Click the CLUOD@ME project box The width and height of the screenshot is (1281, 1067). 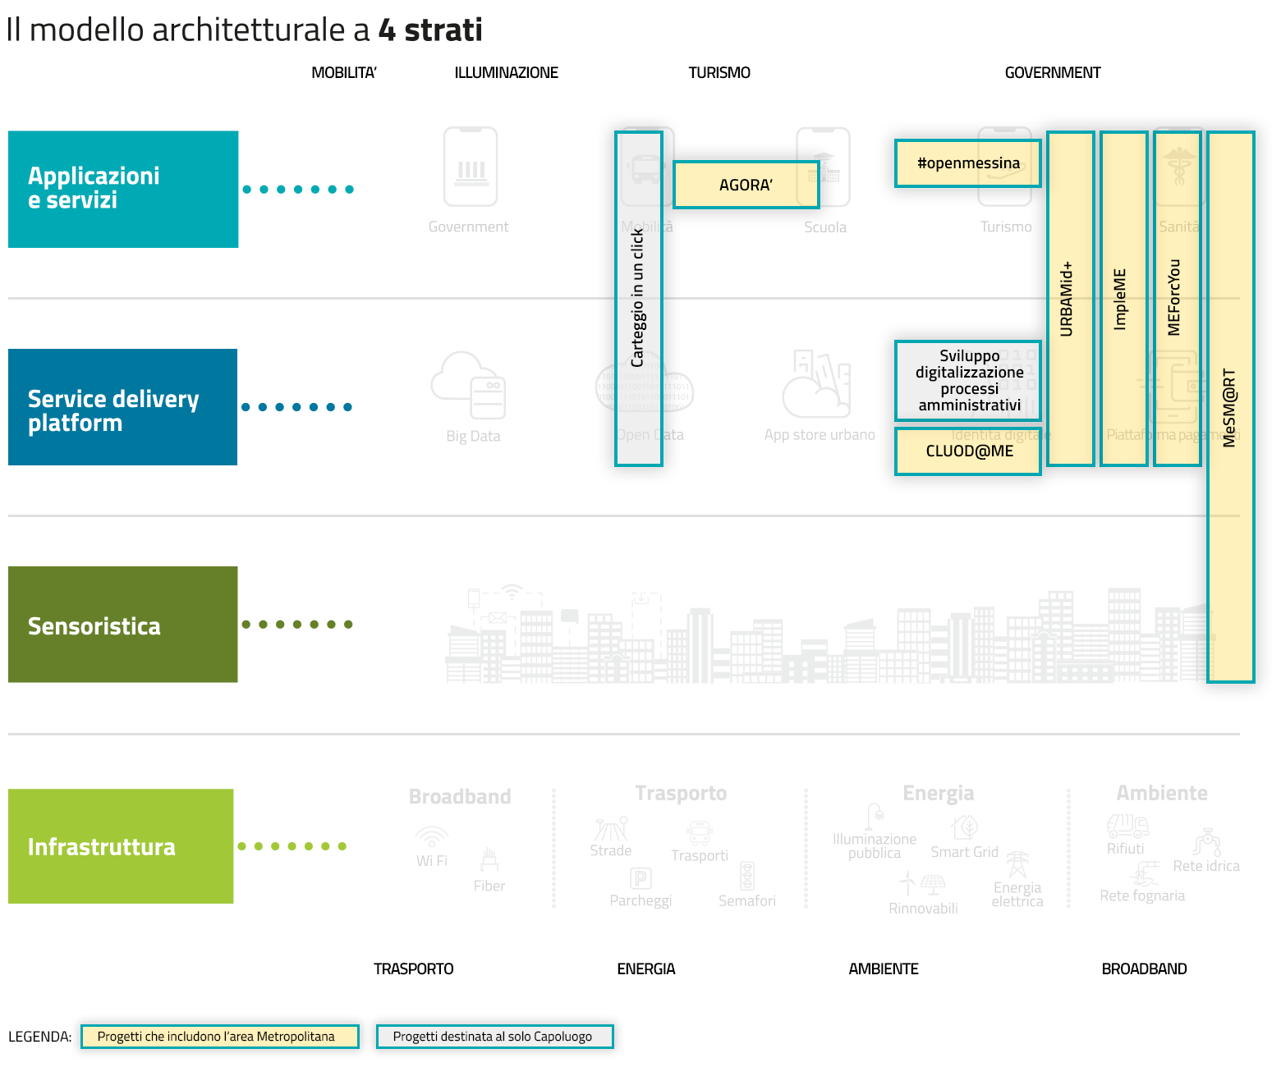[x=968, y=451]
